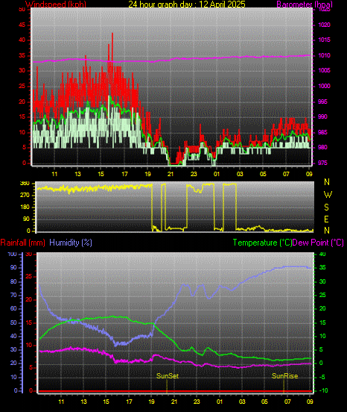The image size is (347, 412).
Task: Click the 1010 barometer axis value
Action: [x=324, y=55]
